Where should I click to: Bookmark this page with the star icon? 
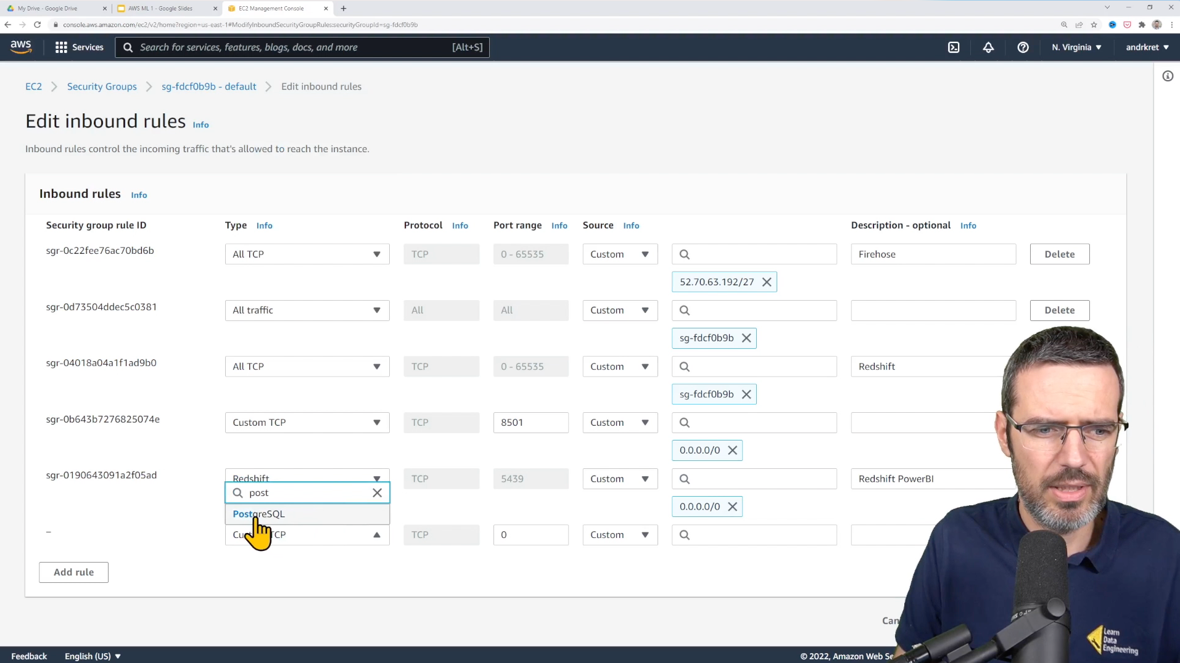(x=1094, y=25)
